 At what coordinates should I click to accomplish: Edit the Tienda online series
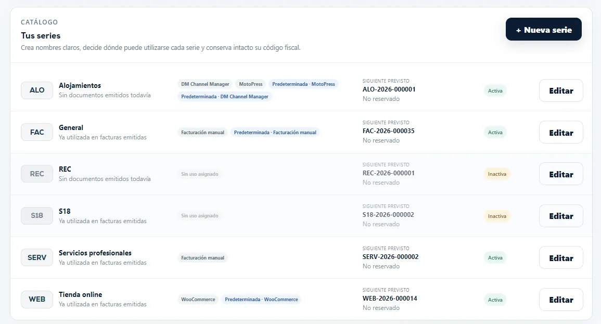[x=561, y=300]
